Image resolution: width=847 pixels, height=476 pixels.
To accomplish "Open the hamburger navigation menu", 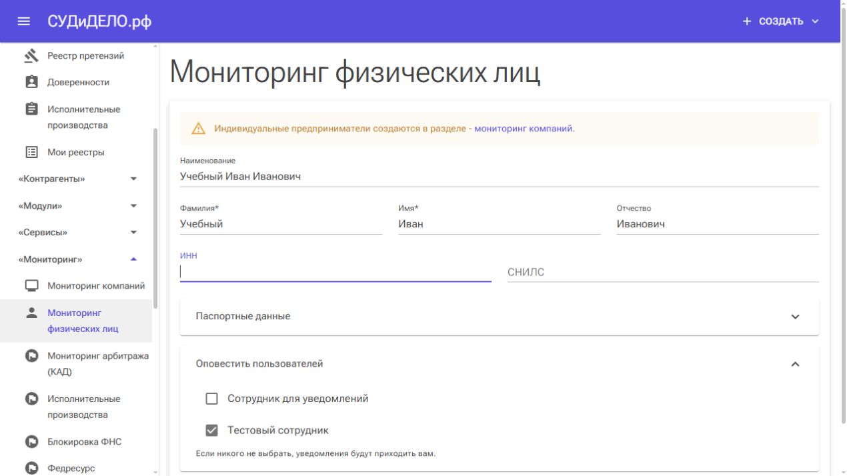I will 24,21.
